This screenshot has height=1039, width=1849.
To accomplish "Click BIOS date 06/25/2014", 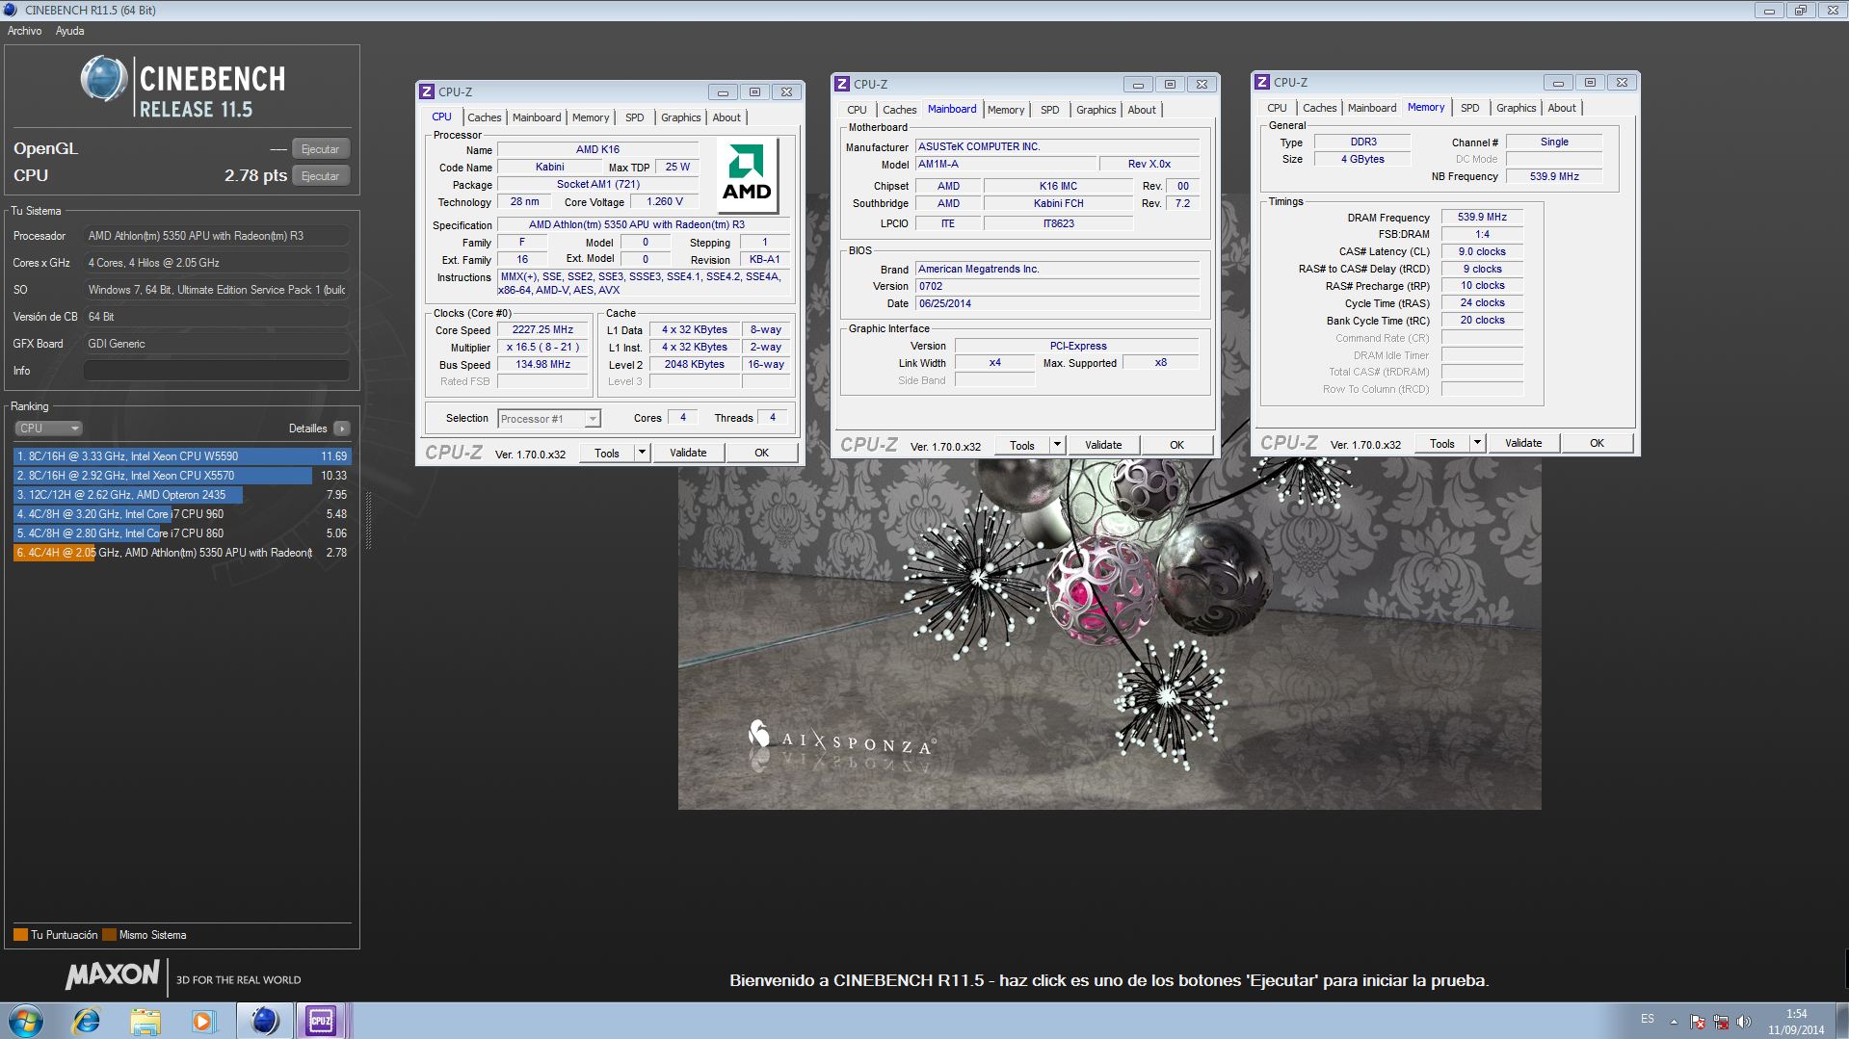I will [x=1057, y=303].
